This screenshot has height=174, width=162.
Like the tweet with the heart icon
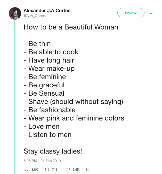coord(68,170)
